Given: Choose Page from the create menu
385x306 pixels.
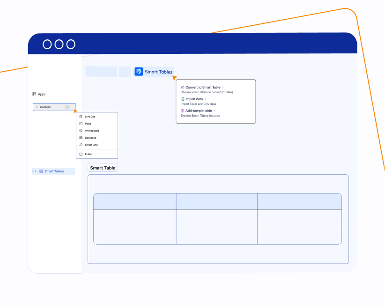Looking at the screenshot, I should [88, 124].
